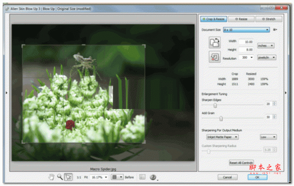Click the Height input field

(246, 49)
